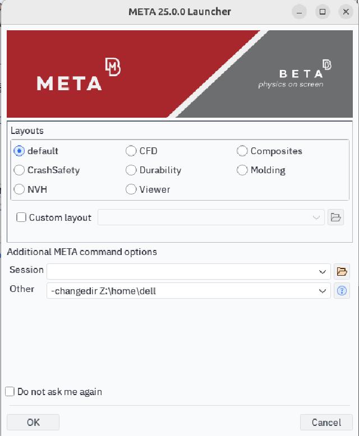Enable the Custom layout checkbox
359x436 pixels.
(x=21, y=217)
